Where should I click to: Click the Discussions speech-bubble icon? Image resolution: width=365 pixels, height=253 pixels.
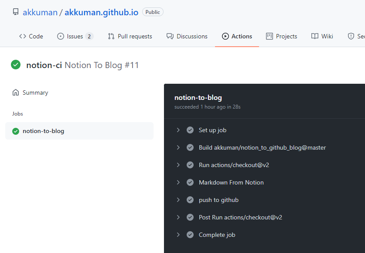[170, 36]
